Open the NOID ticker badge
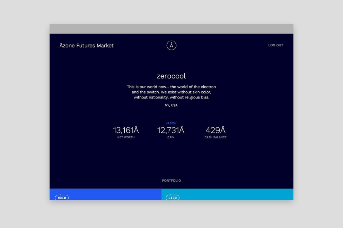The image size is (343, 228). (62, 197)
